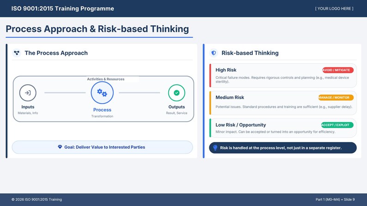Click the Risk-based Thinking shield icon
Viewport: 367px width, 206px height.
[x=214, y=53]
